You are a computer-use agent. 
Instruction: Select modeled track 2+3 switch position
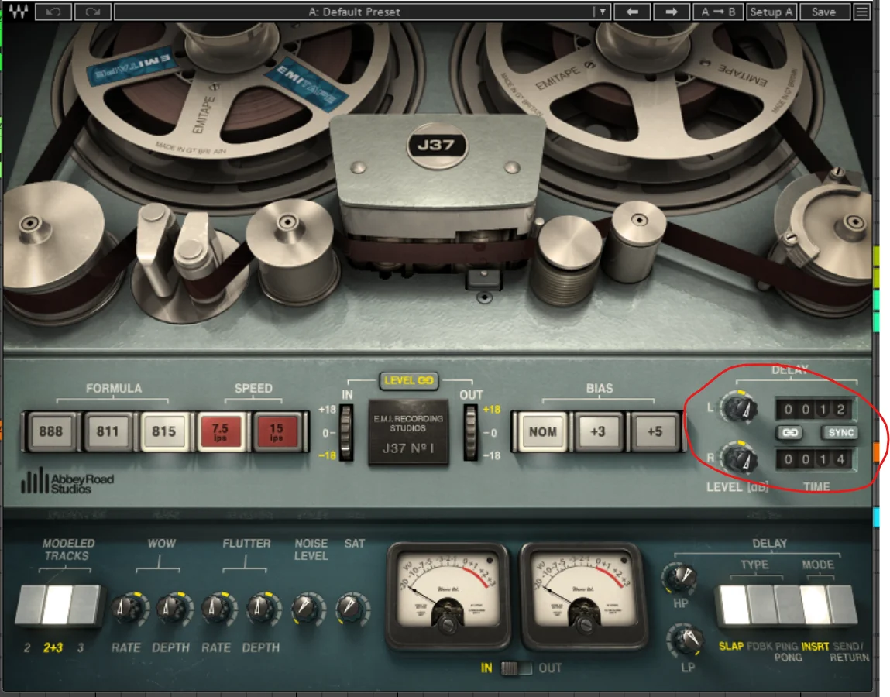tap(58, 605)
